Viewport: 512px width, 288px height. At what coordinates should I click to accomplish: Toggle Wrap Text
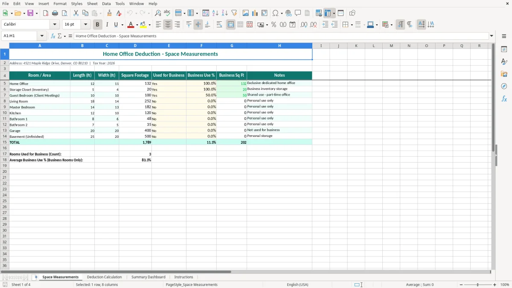pos(219,25)
